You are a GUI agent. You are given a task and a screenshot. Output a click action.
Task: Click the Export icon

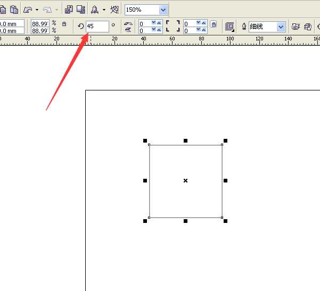pyautogui.click(x=80, y=9)
